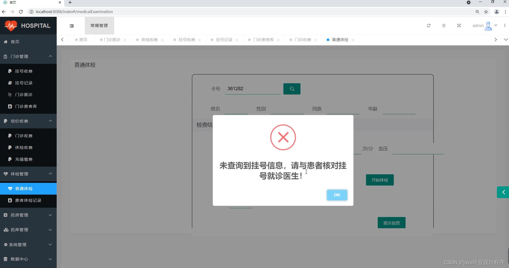Image resolution: width=509 pixels, height=268 pixels.
Task: Click the 年龄 input field
Action: click(x=399, y=109)
